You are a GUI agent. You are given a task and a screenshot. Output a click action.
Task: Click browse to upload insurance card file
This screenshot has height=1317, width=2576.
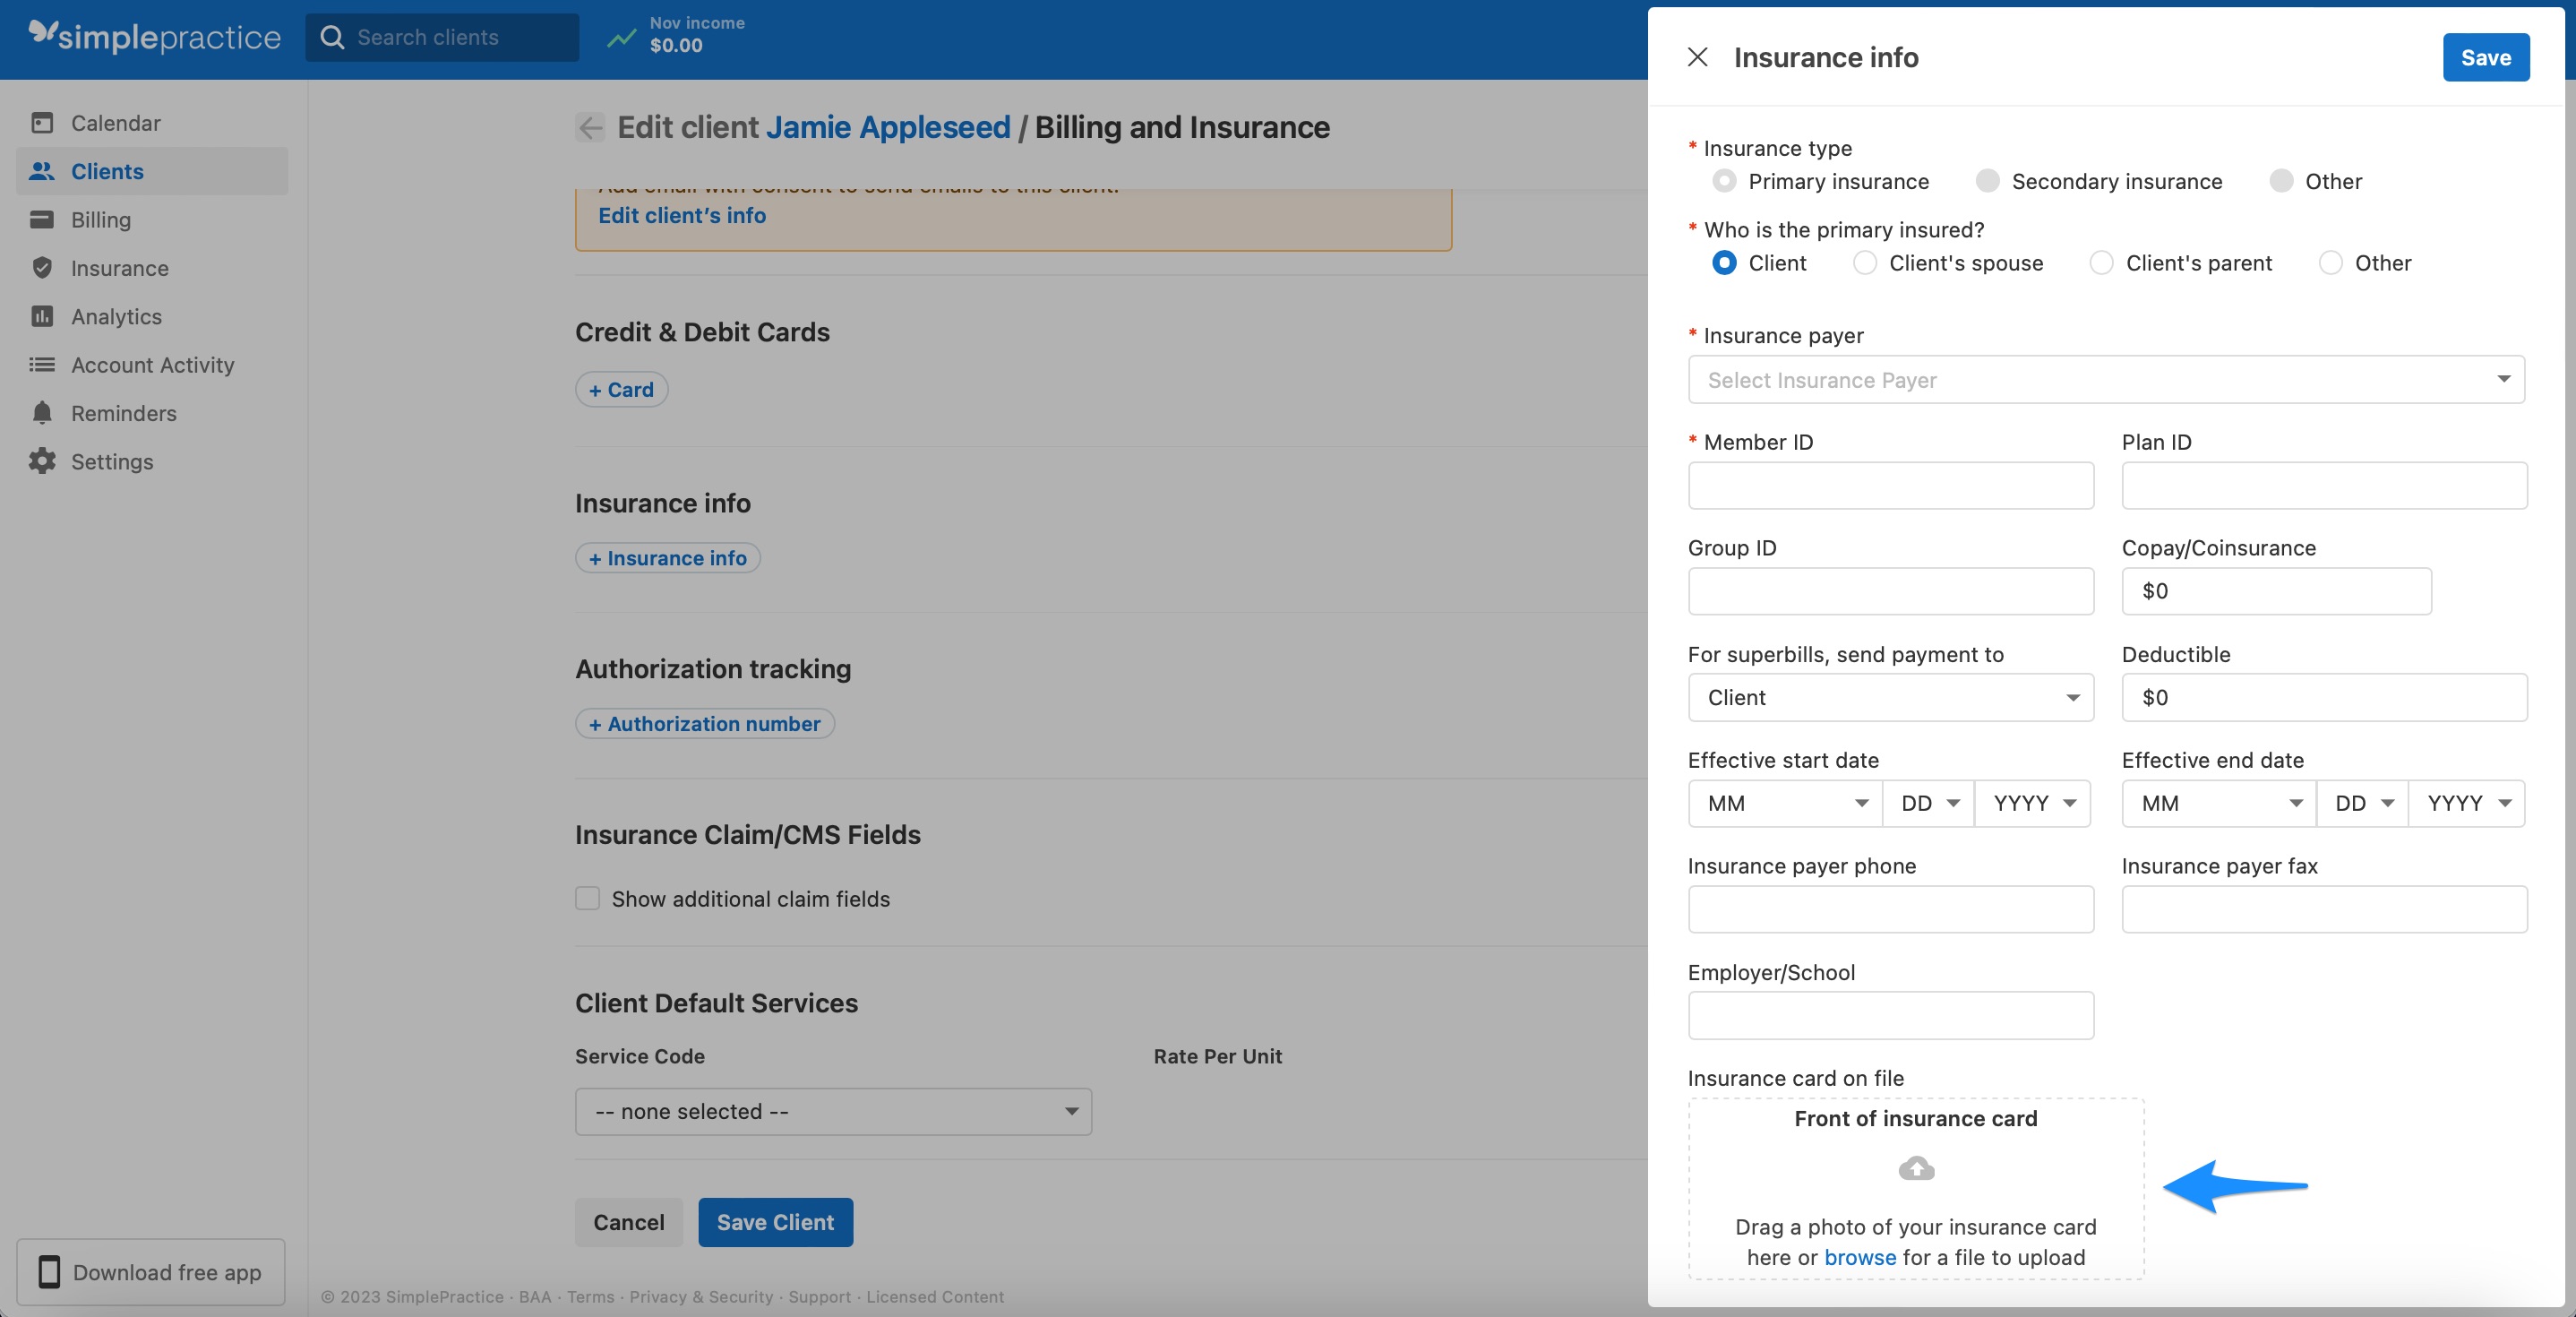[1860, 1257]
